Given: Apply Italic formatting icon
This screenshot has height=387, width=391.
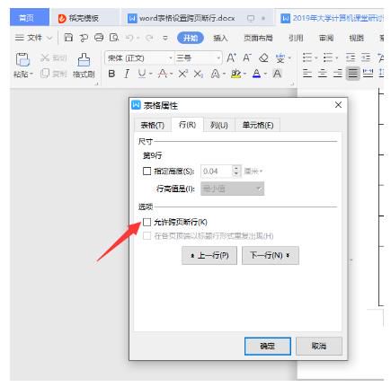Looking at the screenshot, I should (x=127, y=74).
